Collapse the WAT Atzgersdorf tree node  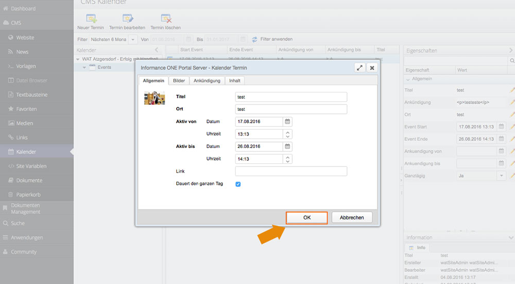78,59
